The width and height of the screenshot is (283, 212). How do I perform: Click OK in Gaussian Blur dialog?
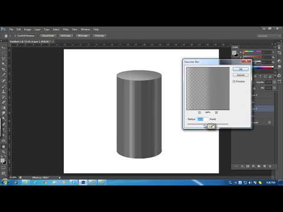pos(241,69)
